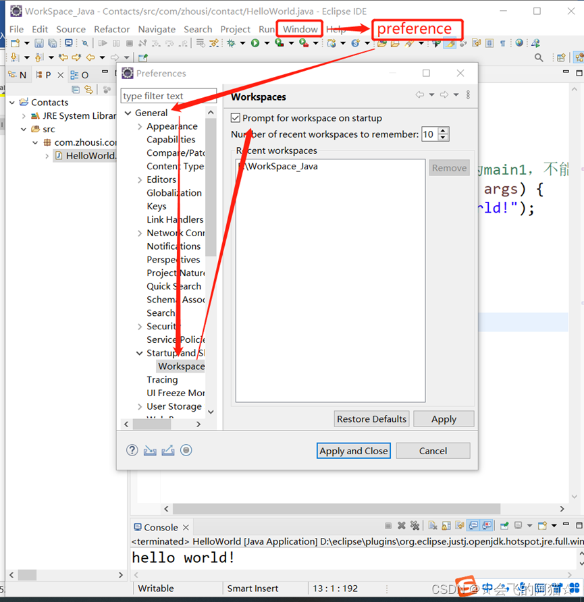Viewport: 584px width, 602px height.
Task: Select WorkSpace_Java in recent workspaces
Action: [278, 166]
